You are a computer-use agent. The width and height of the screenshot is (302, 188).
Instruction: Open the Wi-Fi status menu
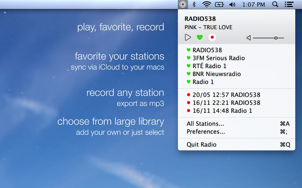tap(206, 5)
